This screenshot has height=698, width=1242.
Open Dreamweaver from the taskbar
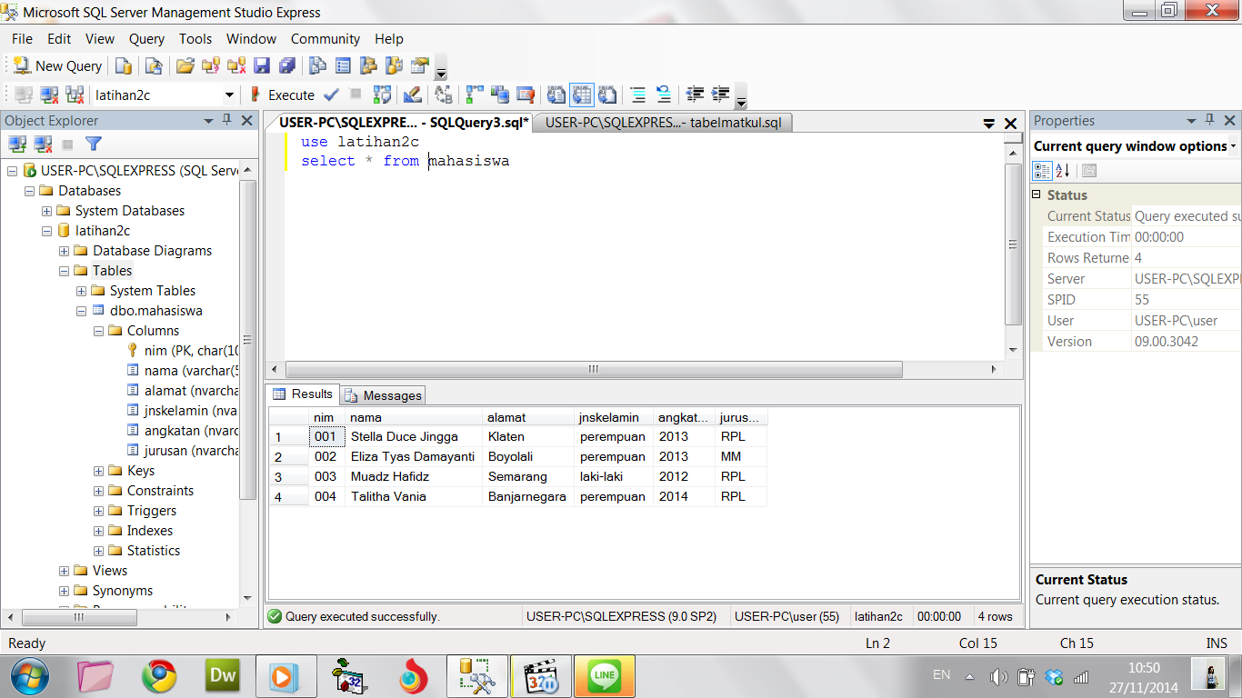[223, 676]
